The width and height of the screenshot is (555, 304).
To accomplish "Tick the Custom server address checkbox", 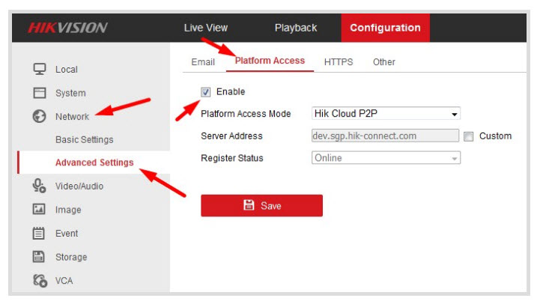I will coord(468,136).
